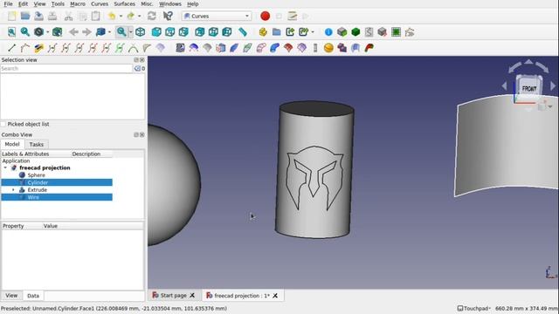Select Sphere in the model tree
The width and height of the screenshot is (559, 314).
36,175
